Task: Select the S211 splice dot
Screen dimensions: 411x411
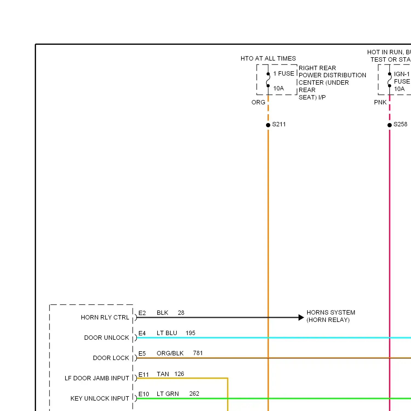Action: [268, 125]
